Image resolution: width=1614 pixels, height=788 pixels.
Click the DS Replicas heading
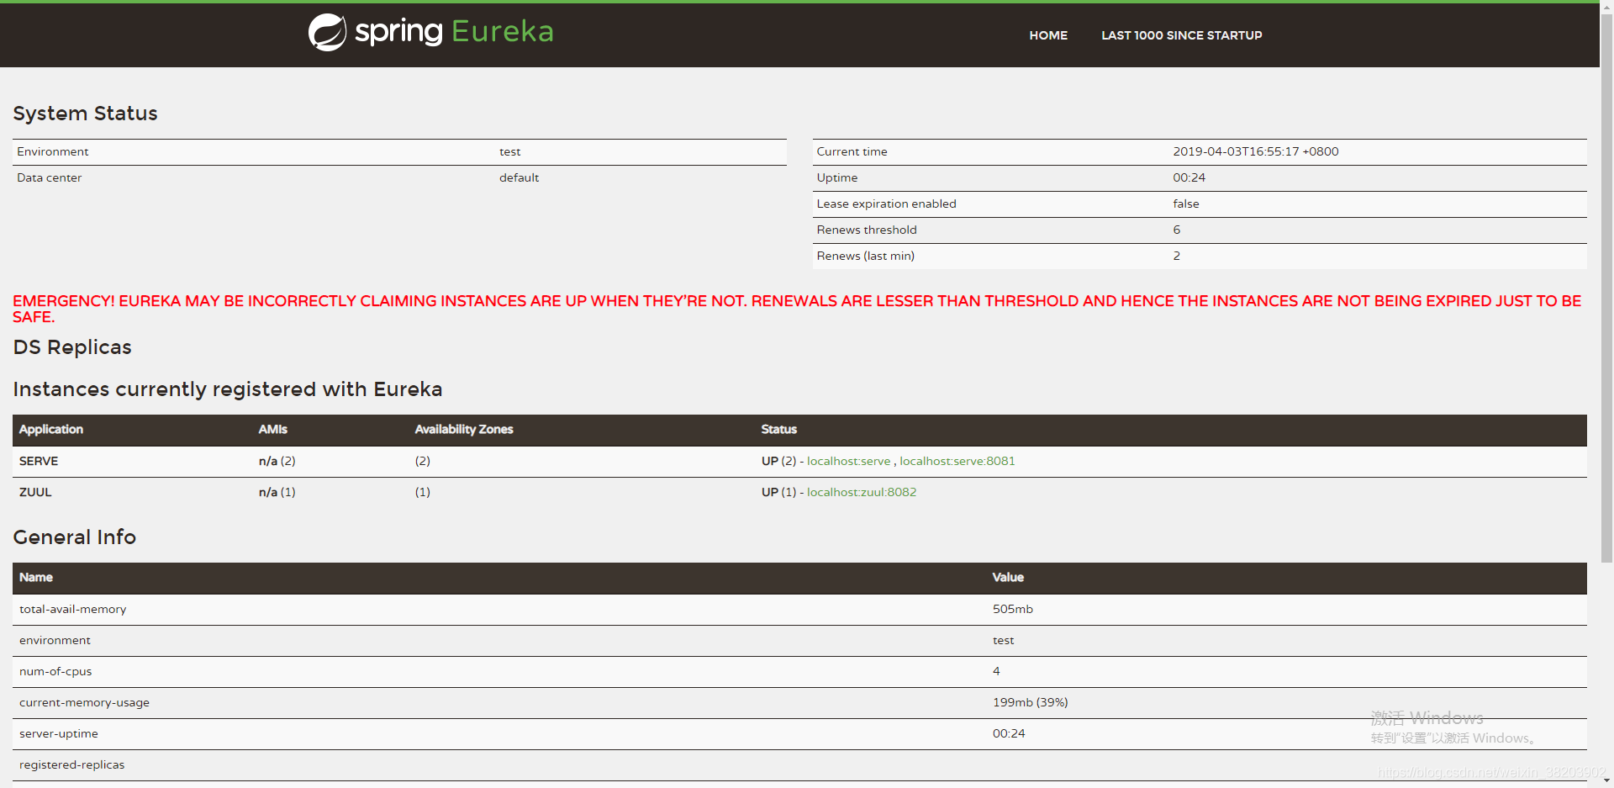click(x=72, y=347)
